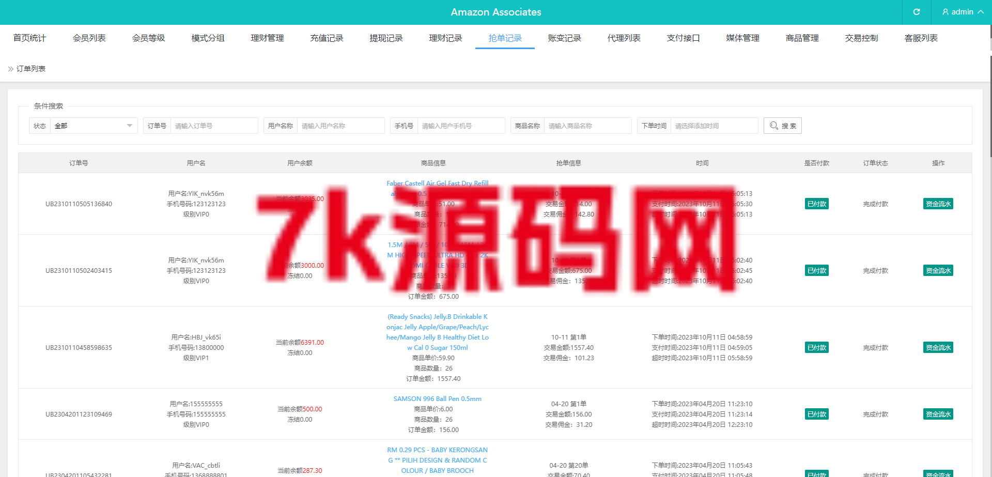Select the 理财管理 tab

267,38
